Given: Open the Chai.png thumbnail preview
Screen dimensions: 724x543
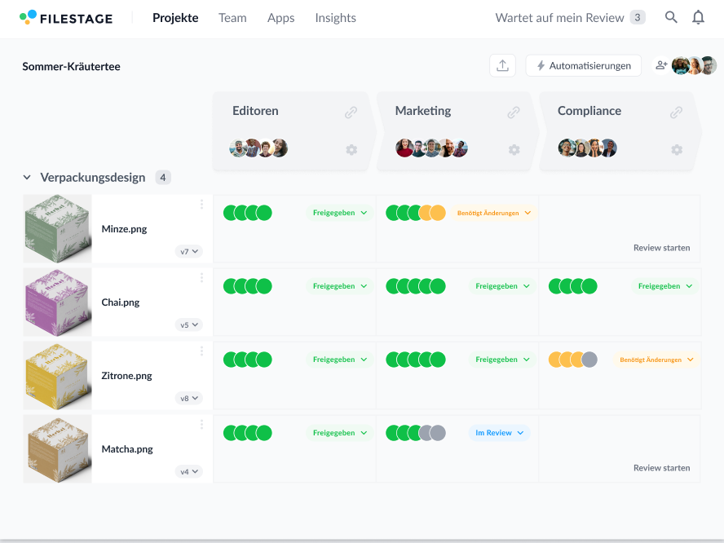Looking at the screenshot, I should click(x=57, y=302).
